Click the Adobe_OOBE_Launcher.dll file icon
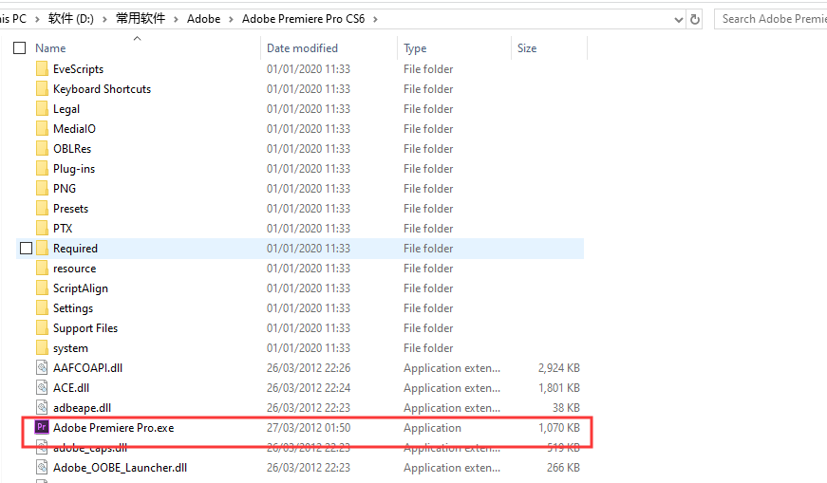Screen dimensions: 827x483 coord(42,467)
